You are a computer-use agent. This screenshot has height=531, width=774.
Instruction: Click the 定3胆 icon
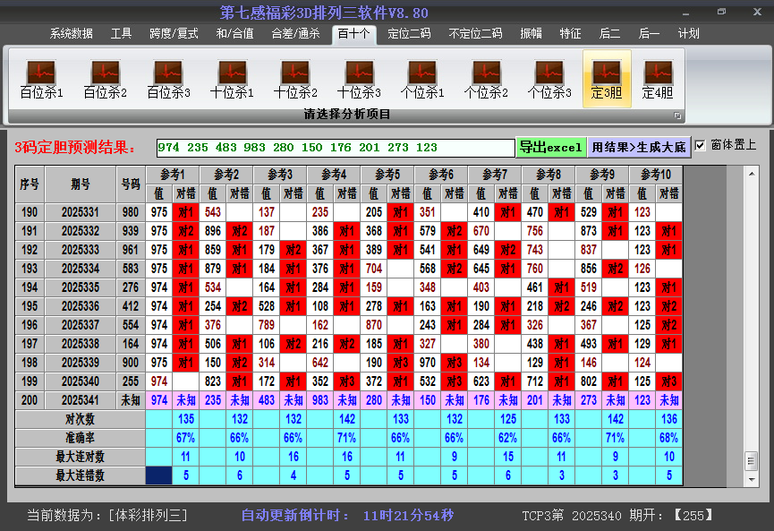[607, 79]
